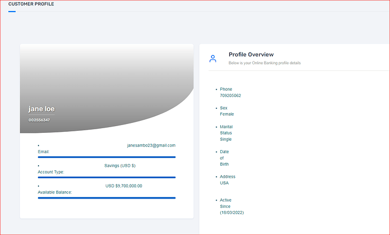Click the Online Banking profile details subtitle
This screenshot has width=390, height=235.
265,63
